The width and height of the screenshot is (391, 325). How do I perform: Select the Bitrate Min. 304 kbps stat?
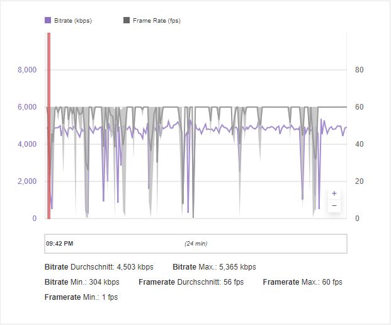(82, 282)
